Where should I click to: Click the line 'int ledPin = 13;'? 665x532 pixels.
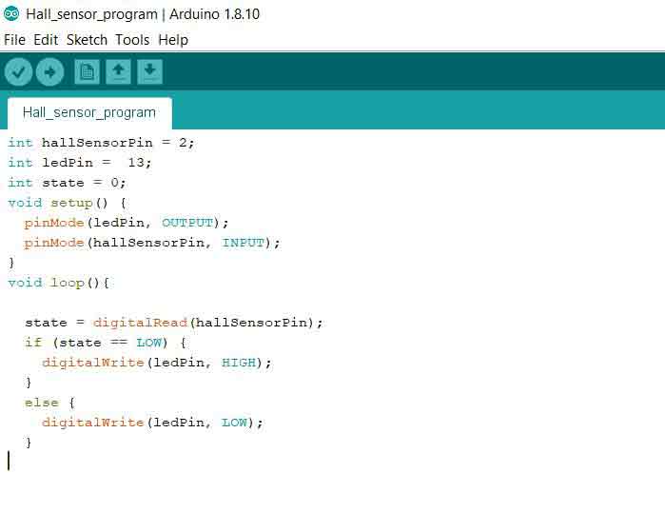click(79, 163)
